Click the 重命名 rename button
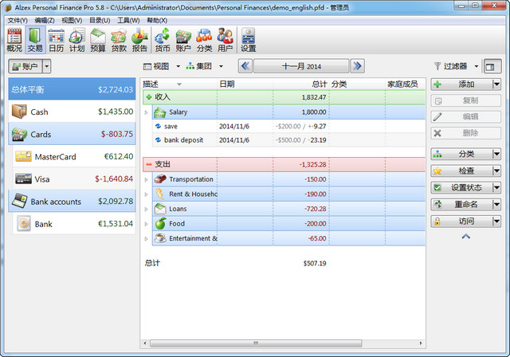510x357 pixels. coord(462,204)
